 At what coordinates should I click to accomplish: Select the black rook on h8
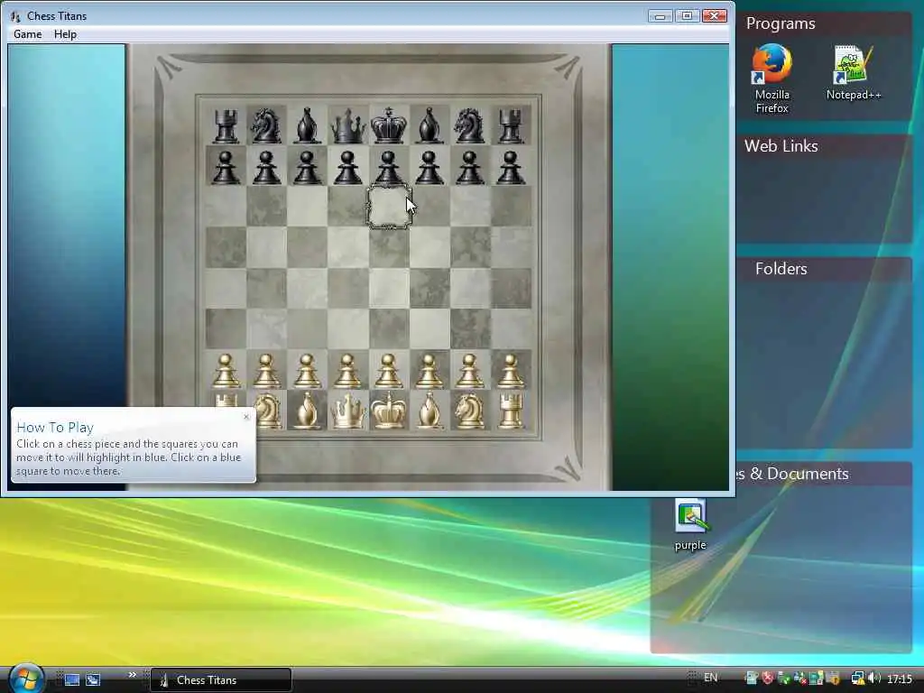pyautogui.click(x=511, y=125)
